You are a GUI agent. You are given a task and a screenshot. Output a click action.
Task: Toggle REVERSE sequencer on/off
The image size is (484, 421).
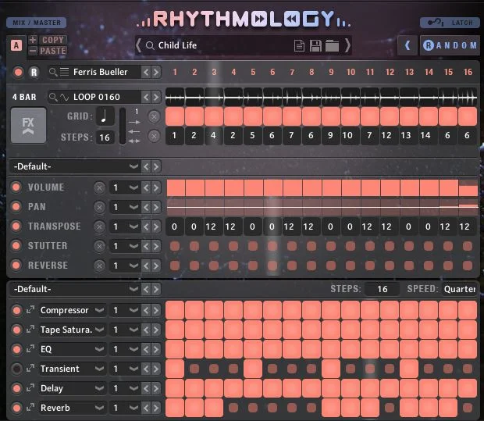[x=16, y=266]
